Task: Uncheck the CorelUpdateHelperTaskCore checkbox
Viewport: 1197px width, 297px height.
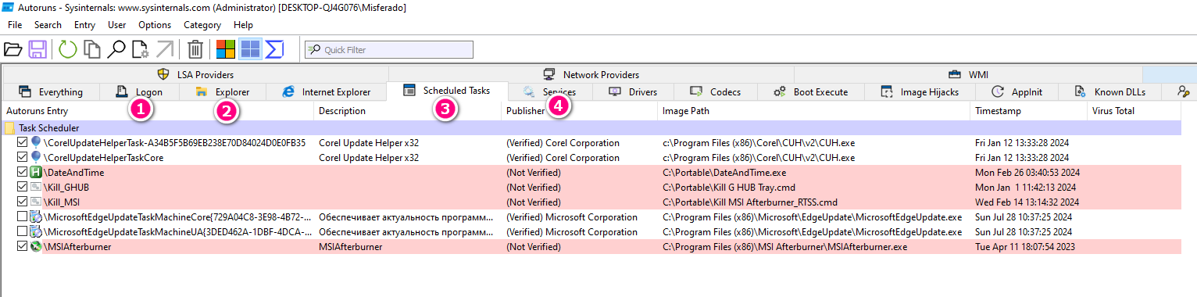Action: point(22,158)
